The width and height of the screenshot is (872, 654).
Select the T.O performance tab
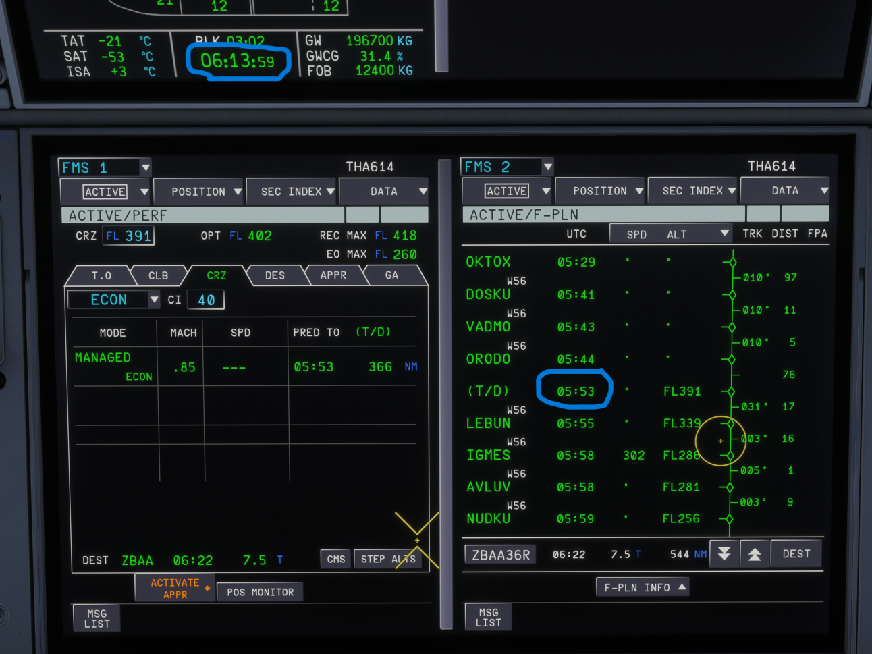(x=101, y=275)
